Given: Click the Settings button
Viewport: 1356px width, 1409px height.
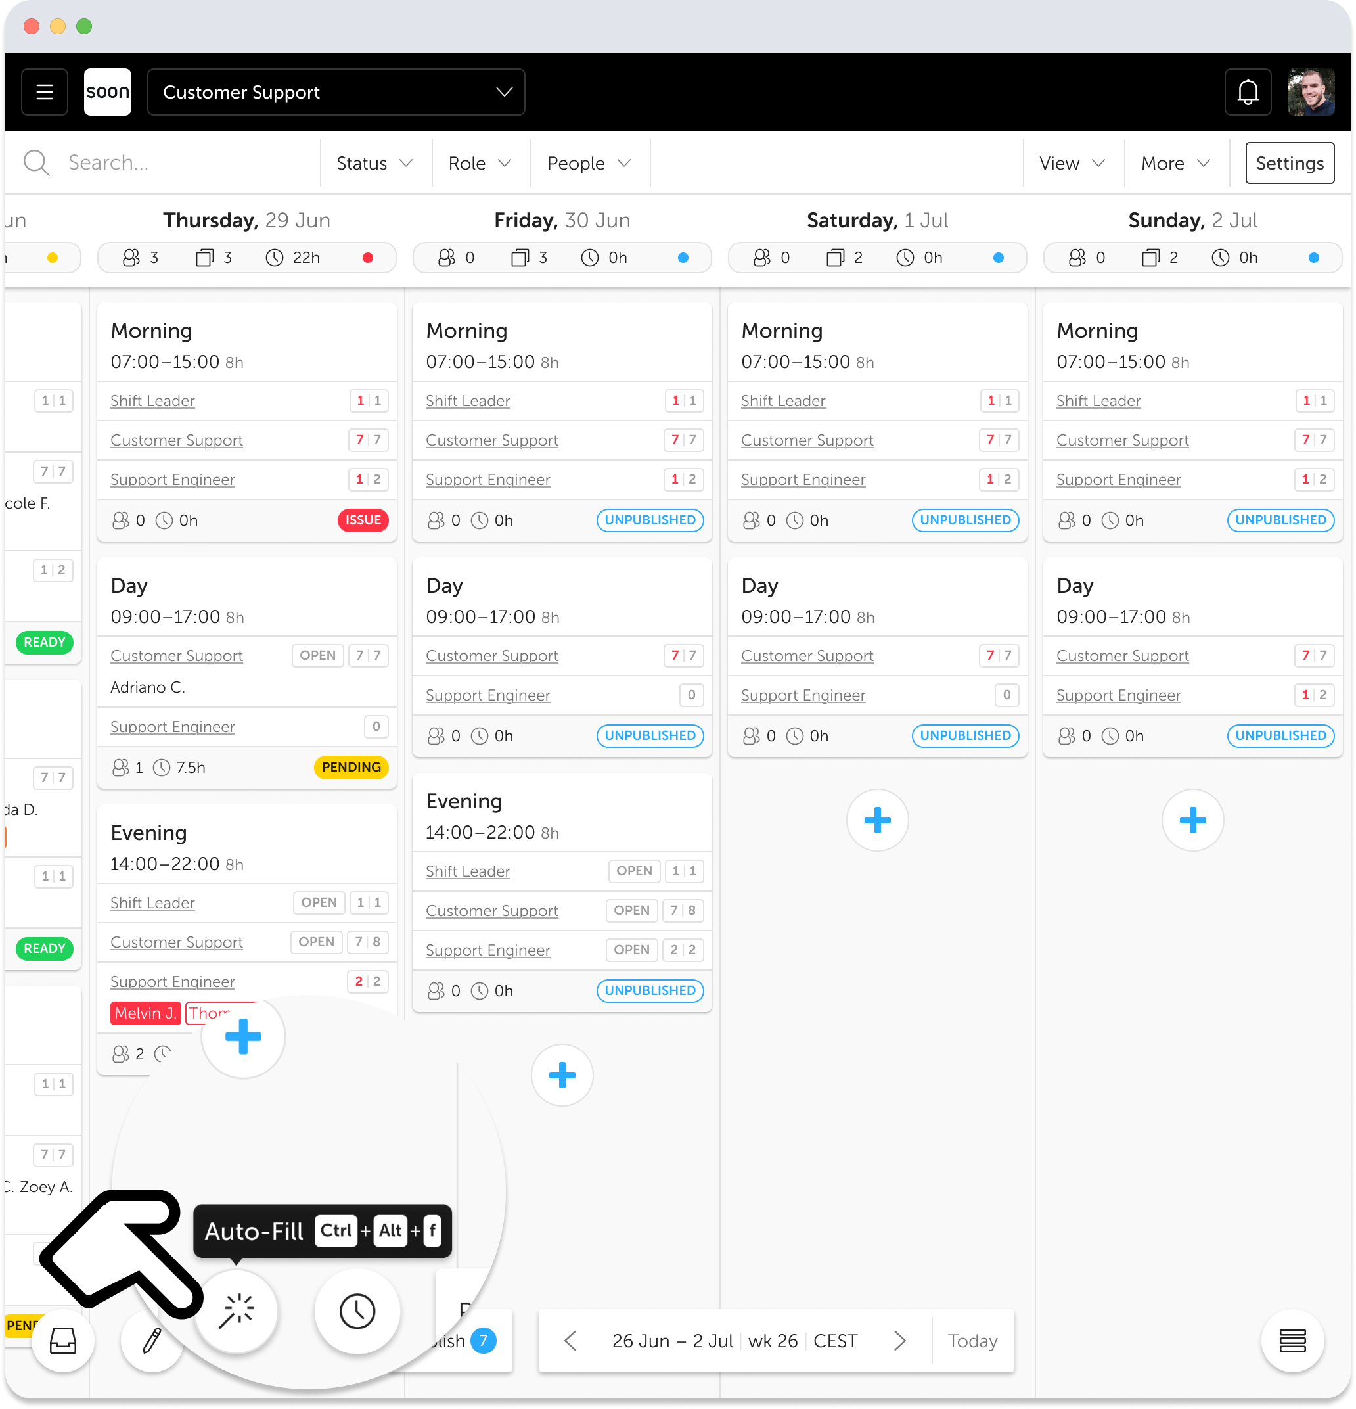Looking at the screenshot, I should point(1289,163).
